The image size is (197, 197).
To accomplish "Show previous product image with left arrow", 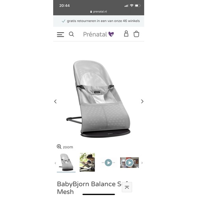I will click(55, 101).
